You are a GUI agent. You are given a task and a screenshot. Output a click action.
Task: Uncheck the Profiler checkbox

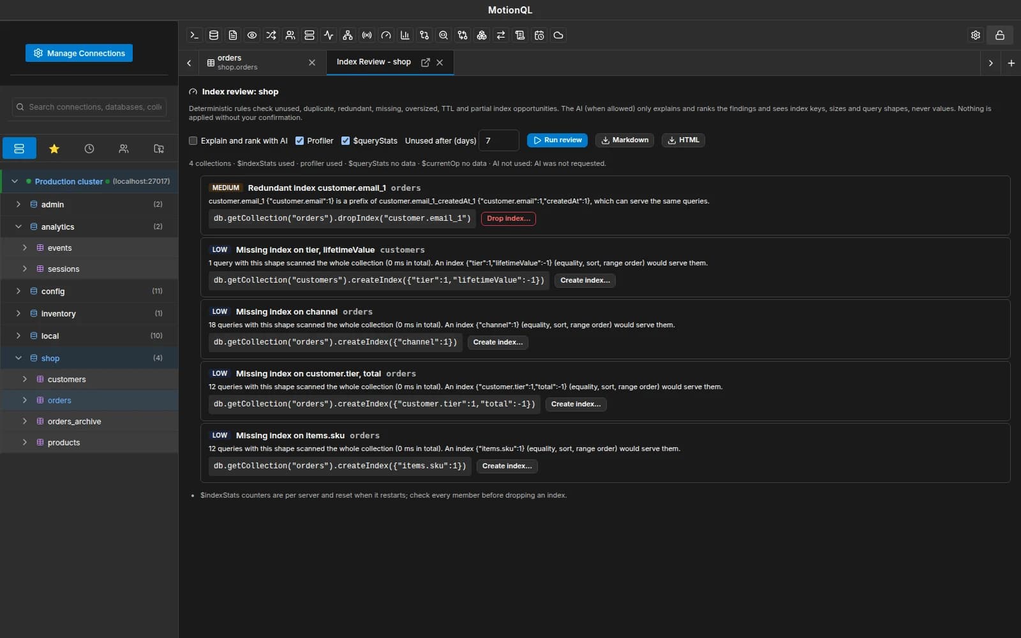point(299,140)
